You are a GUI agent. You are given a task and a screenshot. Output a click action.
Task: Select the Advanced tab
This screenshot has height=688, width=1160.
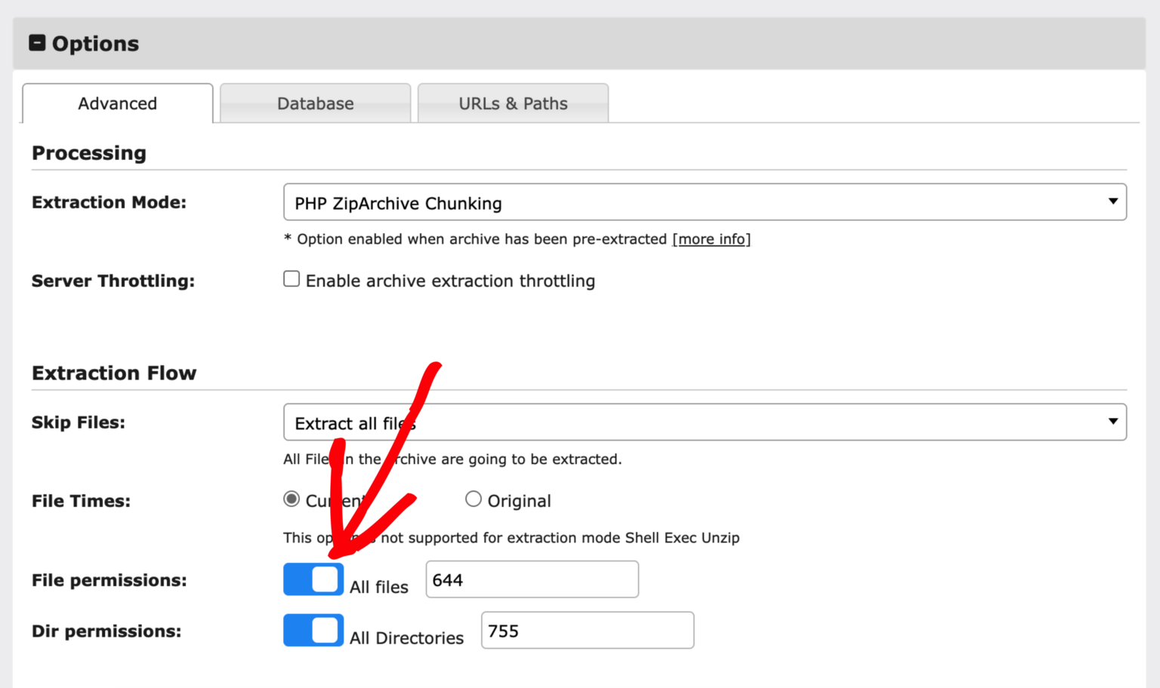click(x=117, y=103)
